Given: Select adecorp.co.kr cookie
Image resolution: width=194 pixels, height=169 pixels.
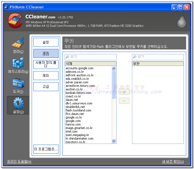Looking at the screenshot, I should tap(75, 72).
